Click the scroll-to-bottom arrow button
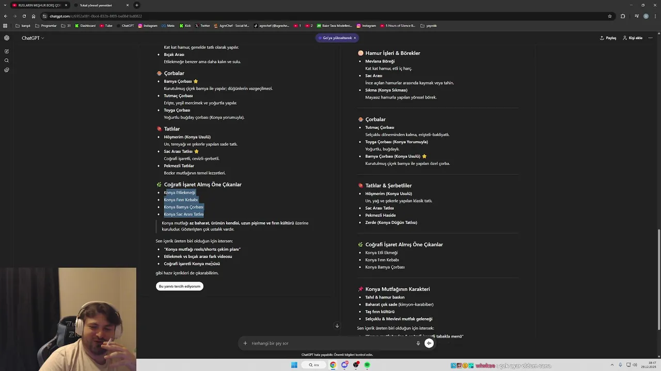Image resolution: width=661 pixels, height=371 pixels. point(337,326)
